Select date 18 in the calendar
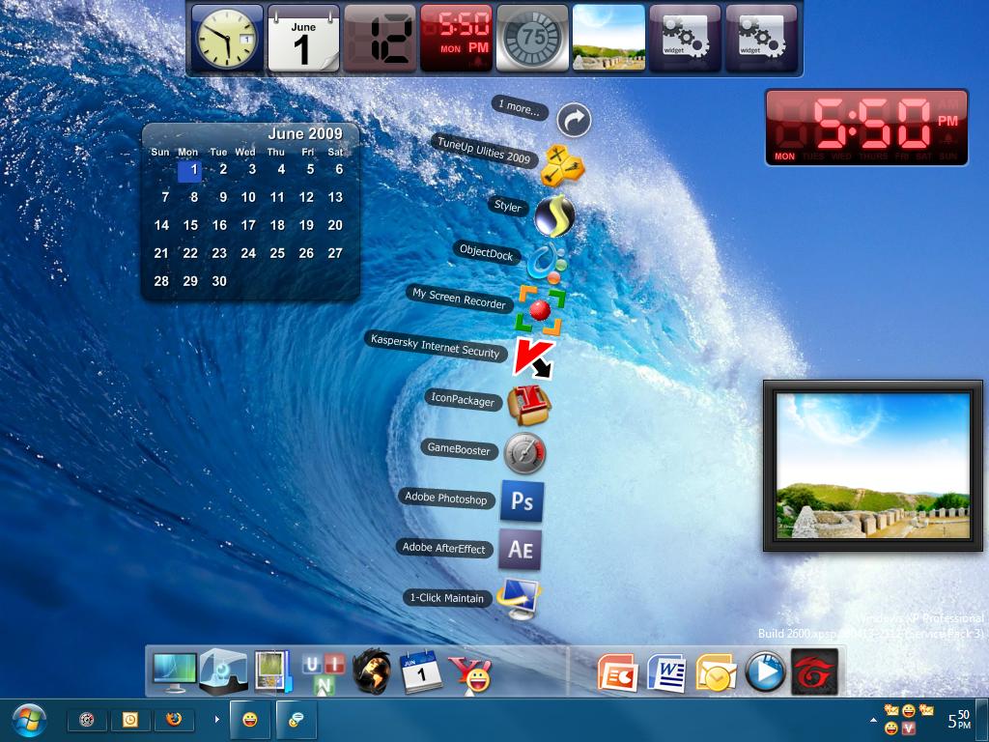Screen dimensions: 989x742 point(277,225)
